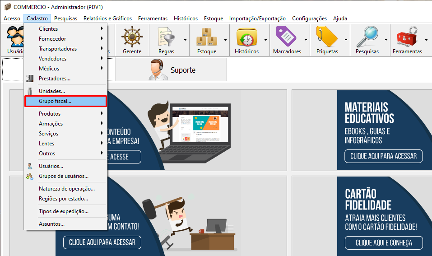The height and width of the screenshot is (256, 432).
Task: Select Grupo fiscal menu entry
Action: [x=65, y=102]
